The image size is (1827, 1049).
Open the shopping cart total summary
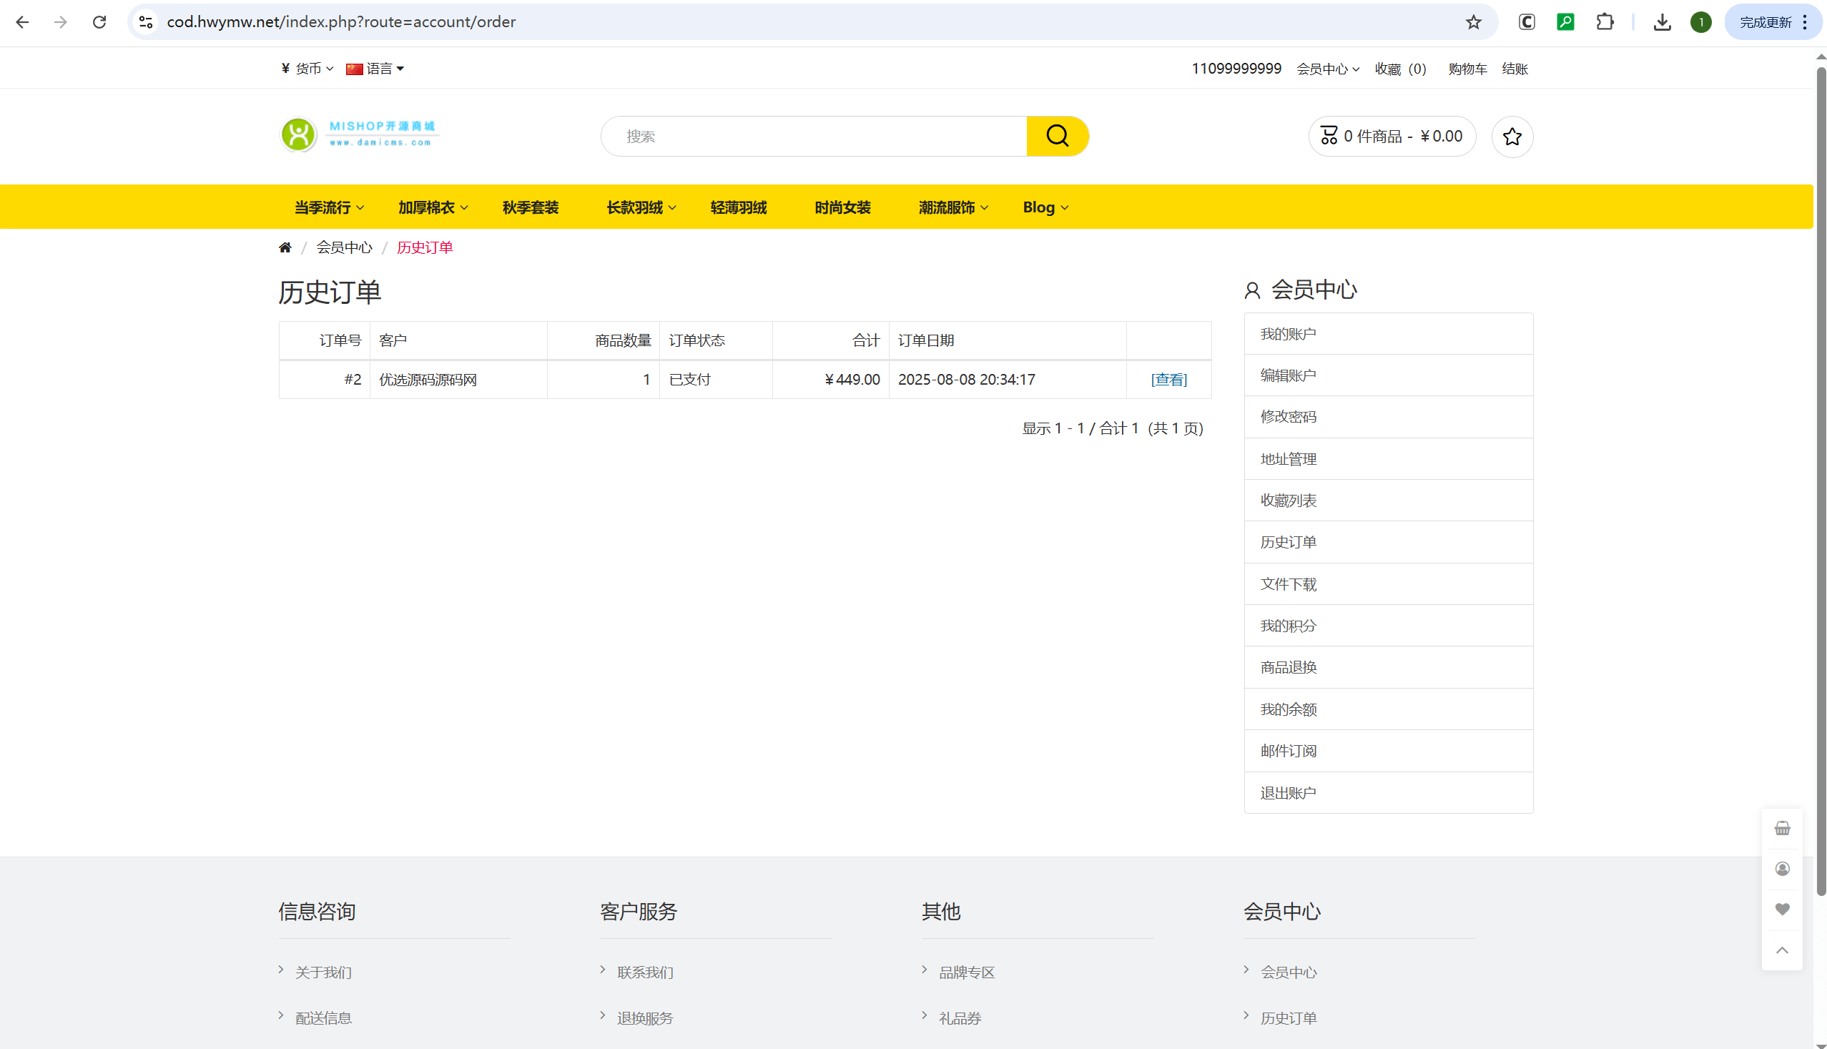[x=1391, y=135]
